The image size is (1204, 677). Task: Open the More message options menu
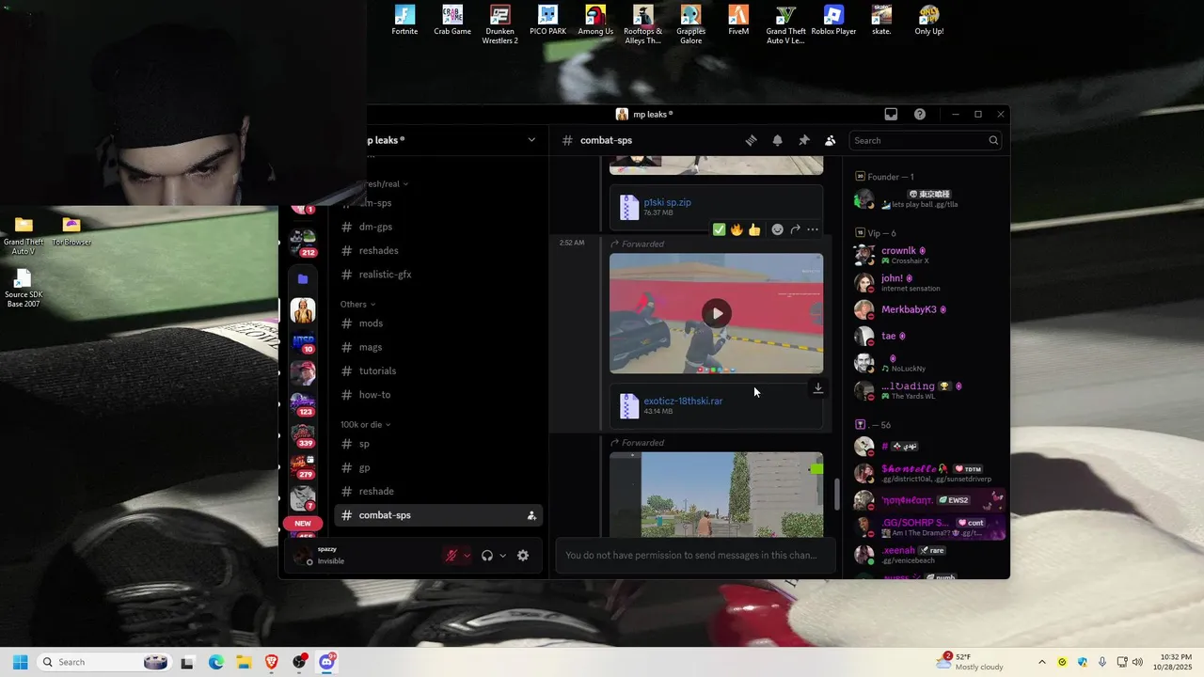tap(813, 229)
